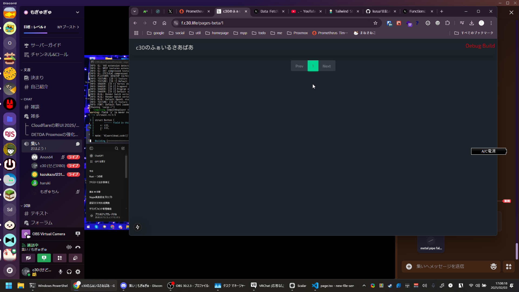
Task: Stop screen sharing with green button
Action: (x=44, y=258)
